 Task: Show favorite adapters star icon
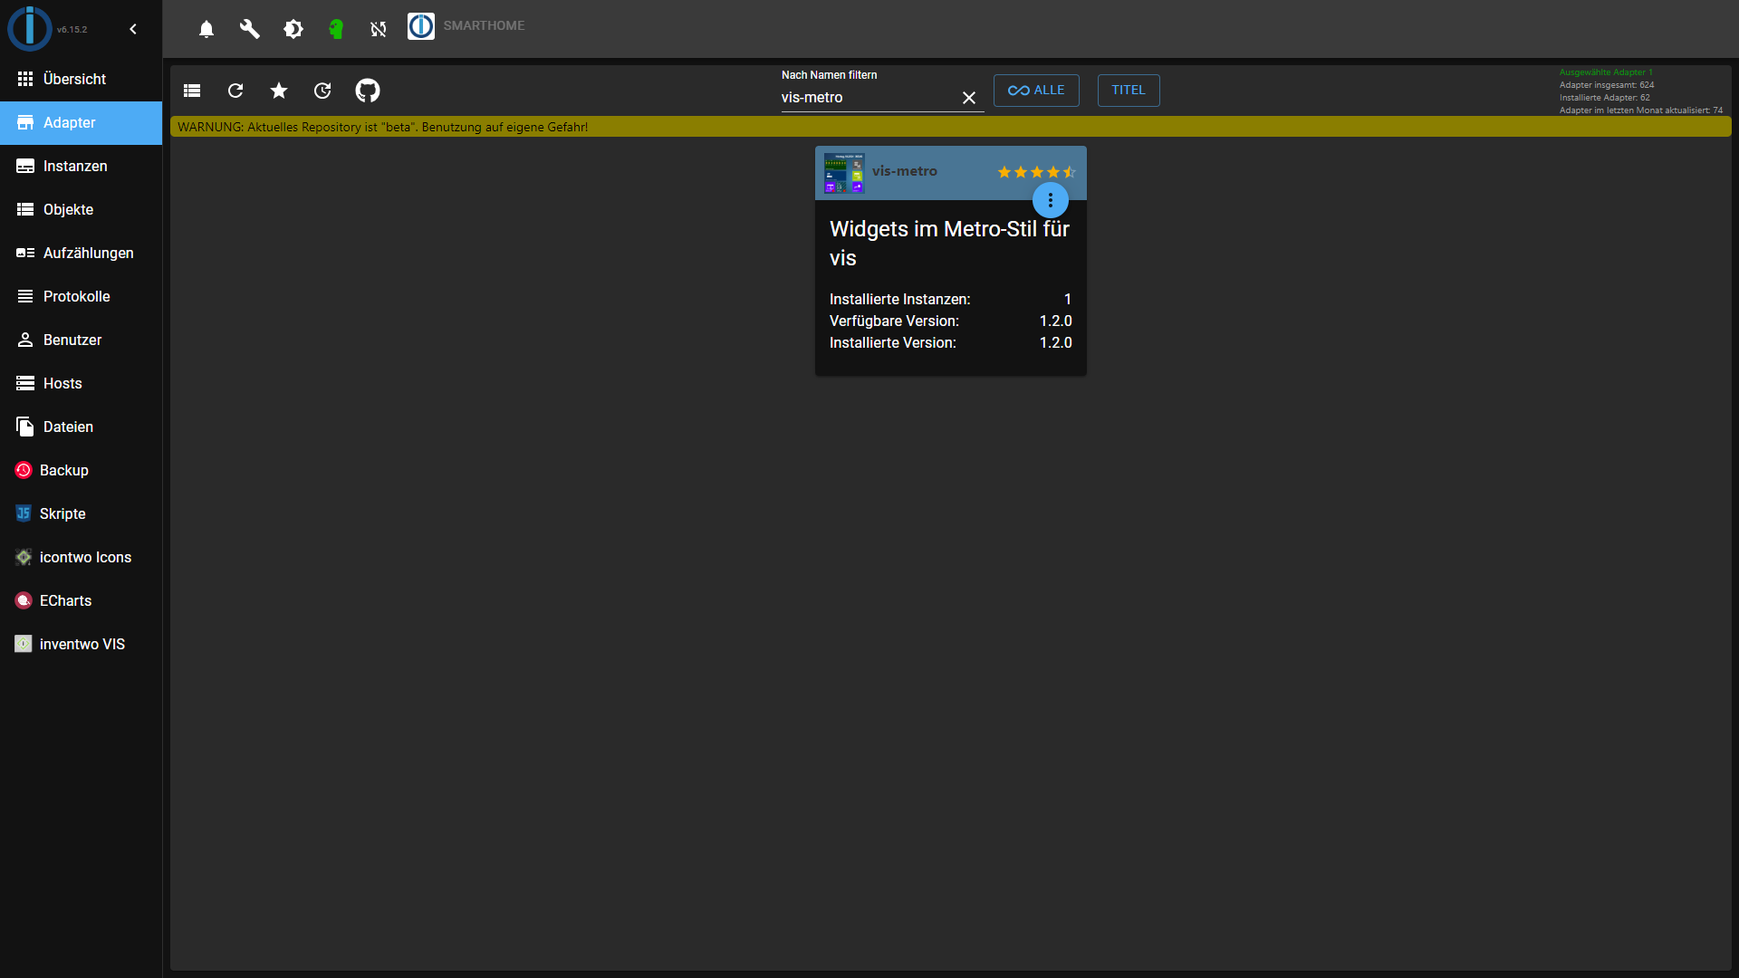pos(279,91)
